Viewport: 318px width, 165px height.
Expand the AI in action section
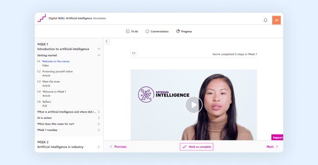point(99,118)
